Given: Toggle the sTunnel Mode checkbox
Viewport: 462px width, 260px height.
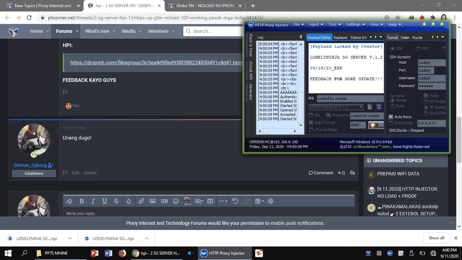Looking at the screenshot, I should tap(311, 130).
